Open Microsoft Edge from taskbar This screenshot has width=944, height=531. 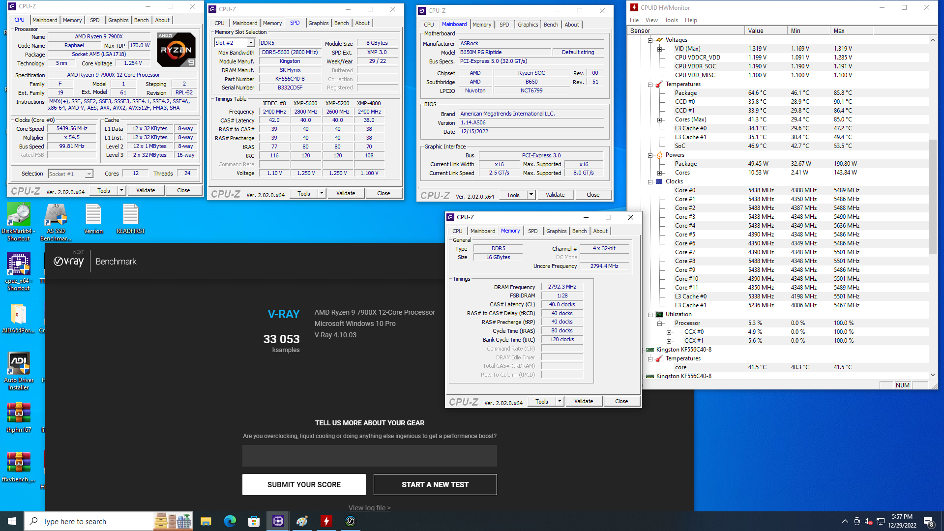pyautogui.click(x=230, y=521)
